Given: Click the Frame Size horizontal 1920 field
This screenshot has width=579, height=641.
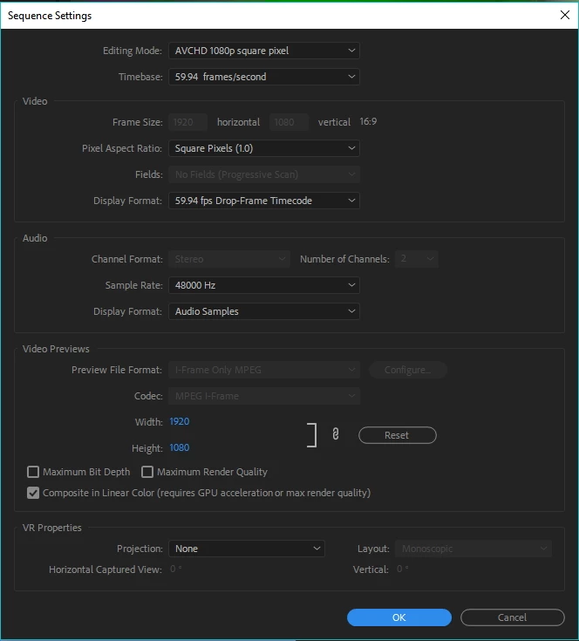Looking at the screenshot, I should (x=188, y=122).
